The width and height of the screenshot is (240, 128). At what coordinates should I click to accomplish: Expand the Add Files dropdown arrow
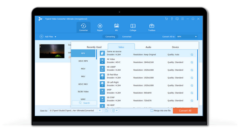point(55,37)
